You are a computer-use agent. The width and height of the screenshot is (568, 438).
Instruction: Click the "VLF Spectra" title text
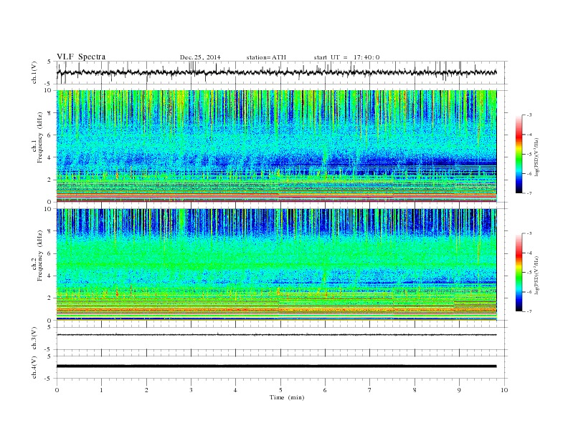[x=81, y=57]
